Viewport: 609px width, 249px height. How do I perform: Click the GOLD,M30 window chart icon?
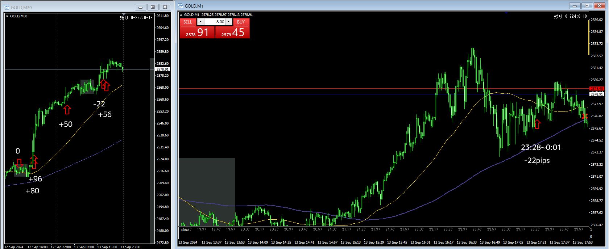[7, 7]
